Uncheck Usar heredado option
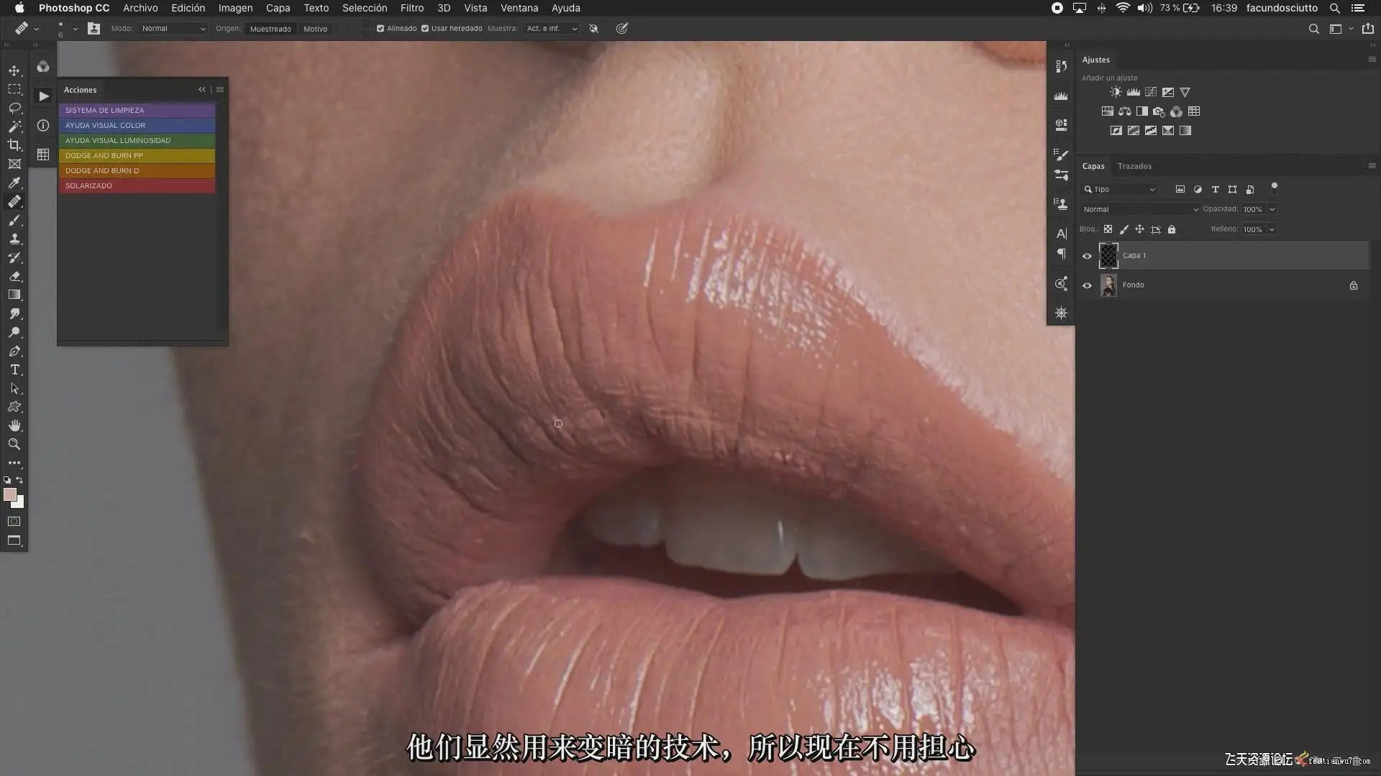The height and width of the screenshot is (776, 1381). [x=425, y=29]
